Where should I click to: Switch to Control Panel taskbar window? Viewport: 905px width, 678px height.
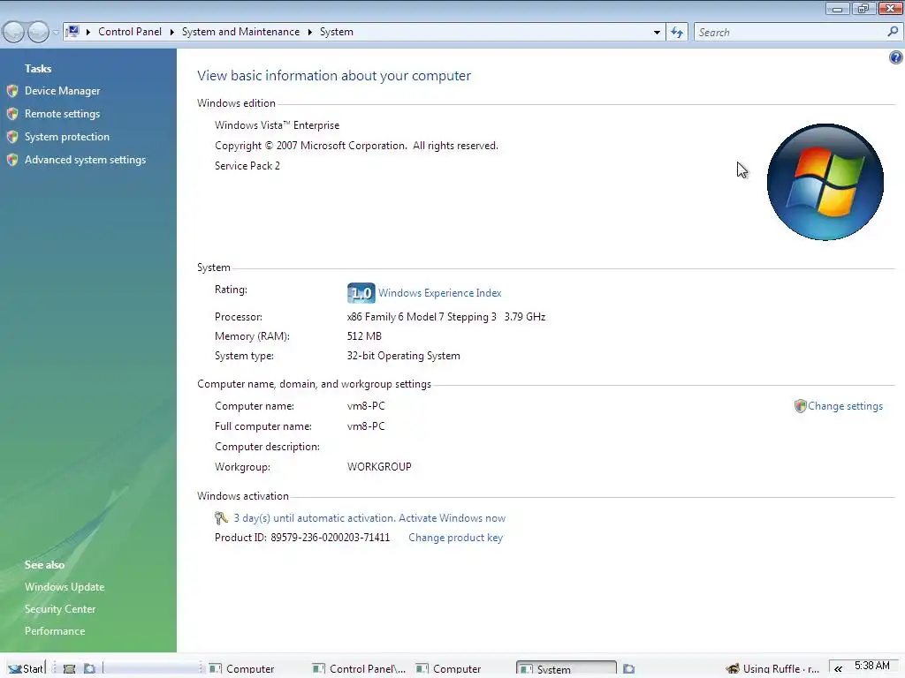coord(359,669)
